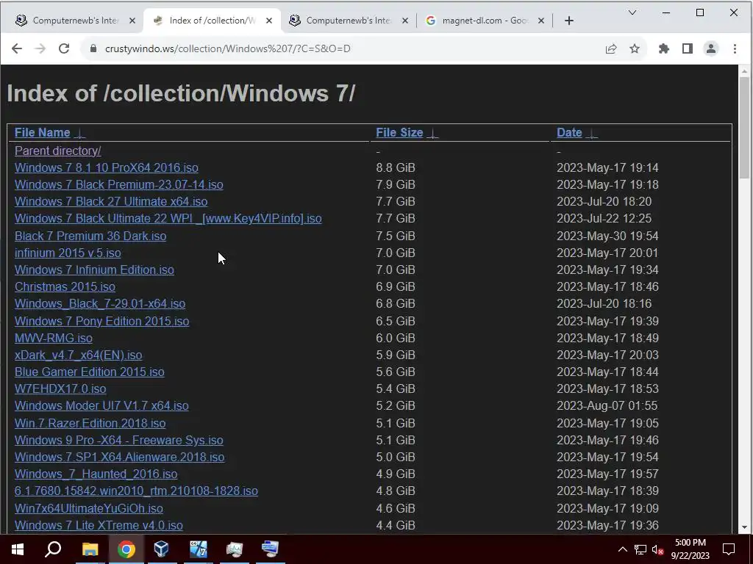
Task: Click the page's vertical scrollbar thumb
Action: coord(744,128)
